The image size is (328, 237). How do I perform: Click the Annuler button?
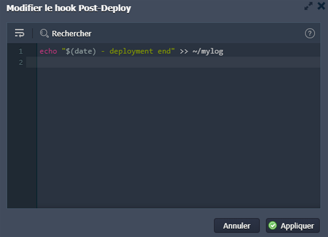[237, 226]
